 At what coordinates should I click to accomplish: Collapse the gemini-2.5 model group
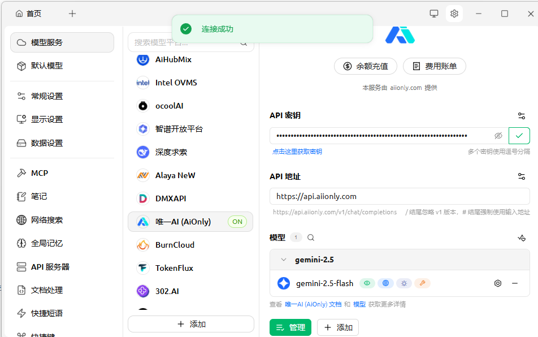(x=284, y=260)
